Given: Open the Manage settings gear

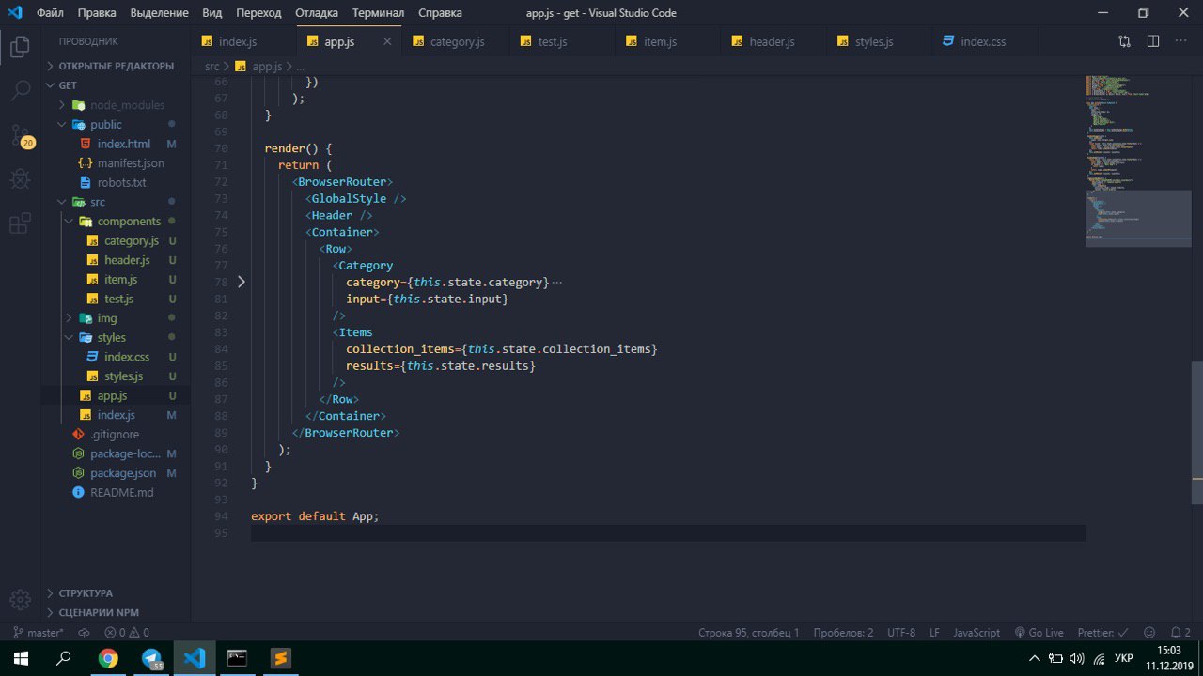Looking at the screenshot, I should click(x=20, y=599).
